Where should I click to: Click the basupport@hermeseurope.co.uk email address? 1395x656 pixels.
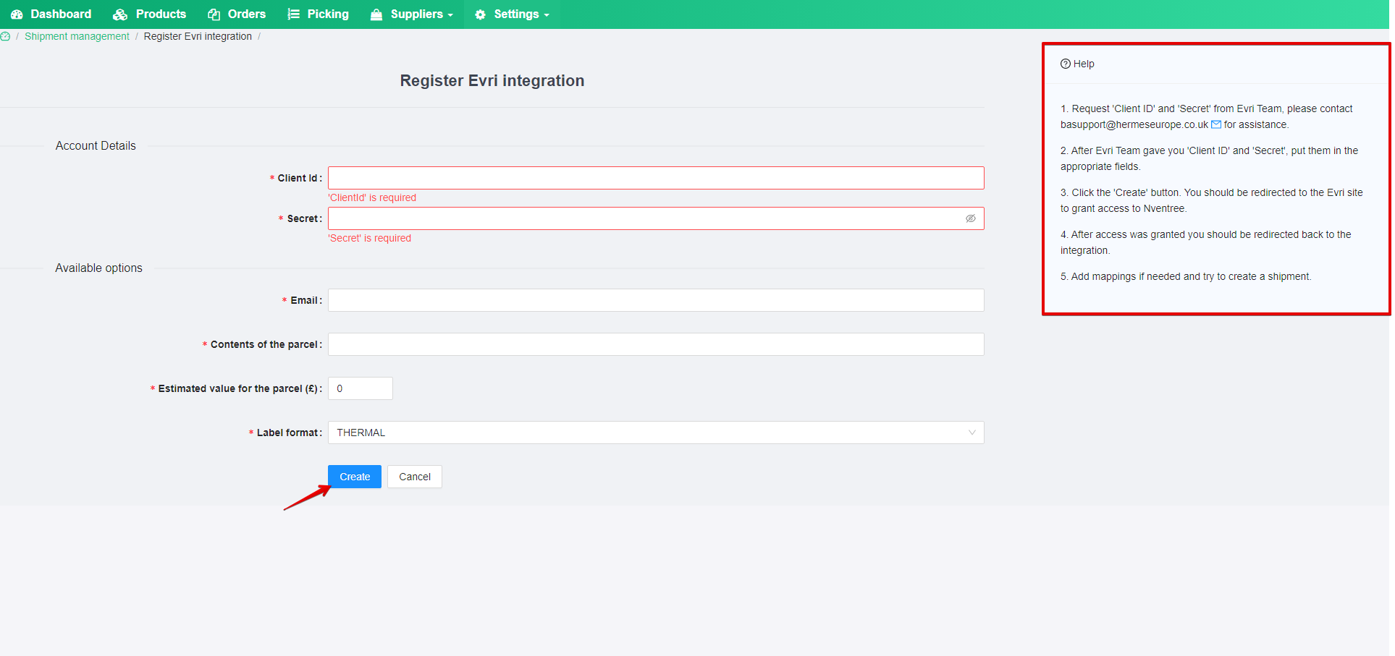pos(1134,124)
